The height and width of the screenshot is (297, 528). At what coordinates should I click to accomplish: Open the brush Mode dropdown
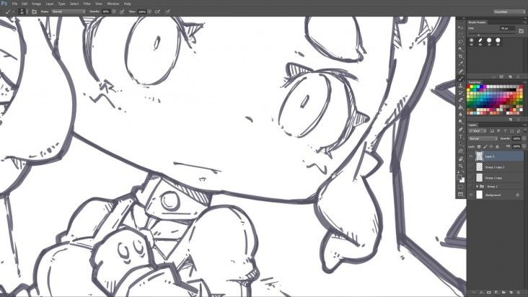pyautogui.click(x=69, y=12)
